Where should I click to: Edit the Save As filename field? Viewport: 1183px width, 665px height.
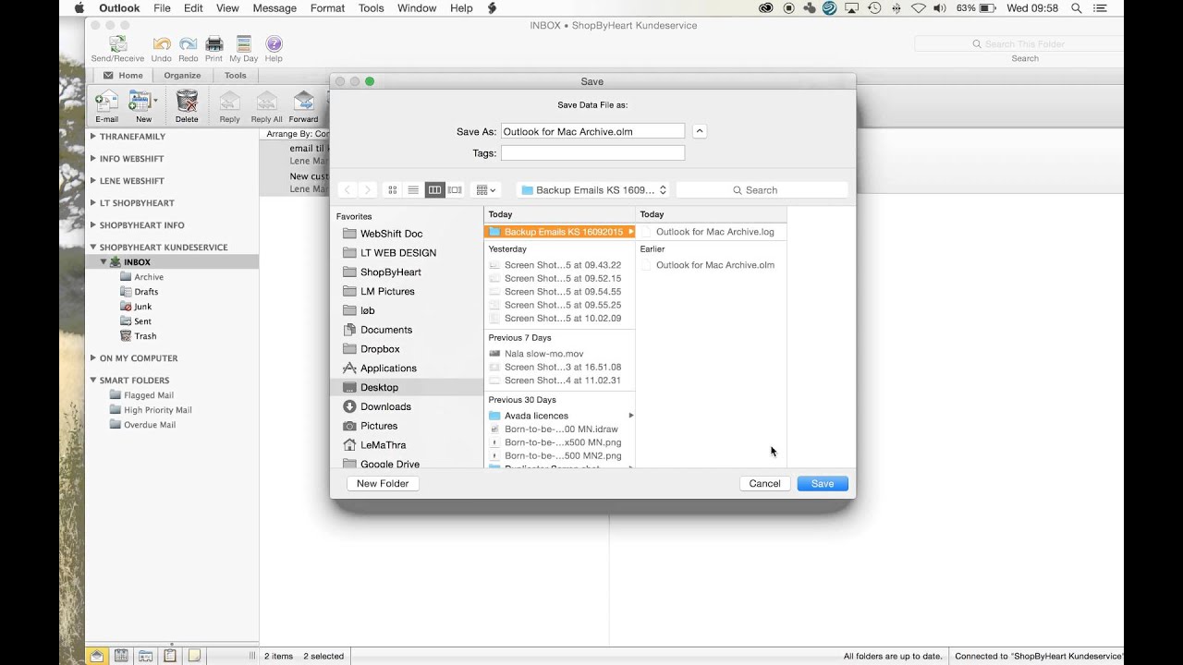[592, 131]
